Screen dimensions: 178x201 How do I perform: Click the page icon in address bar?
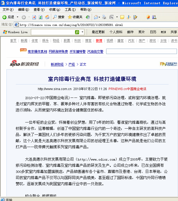(17, 25)
